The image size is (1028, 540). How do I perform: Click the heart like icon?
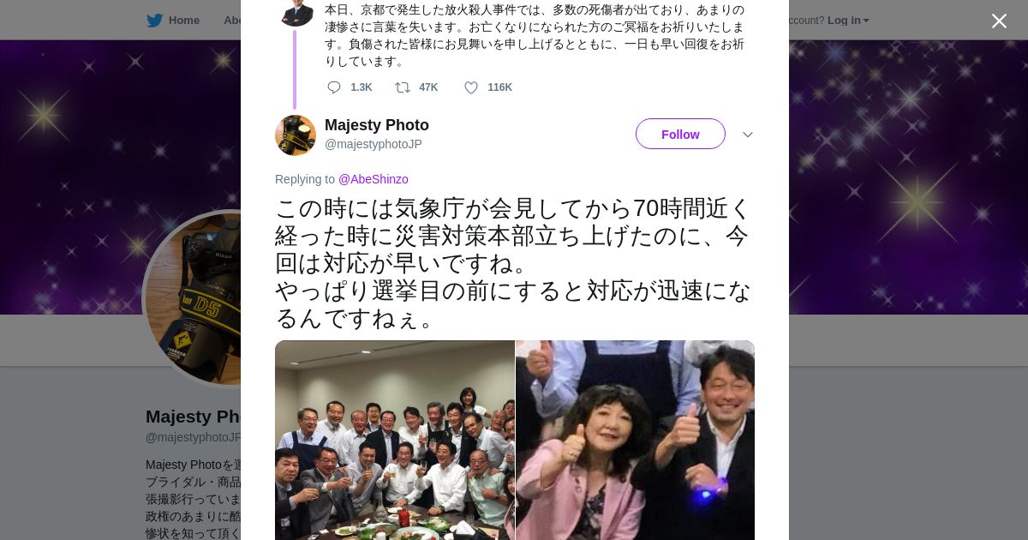pyautogui.click(x=471, y=87)
